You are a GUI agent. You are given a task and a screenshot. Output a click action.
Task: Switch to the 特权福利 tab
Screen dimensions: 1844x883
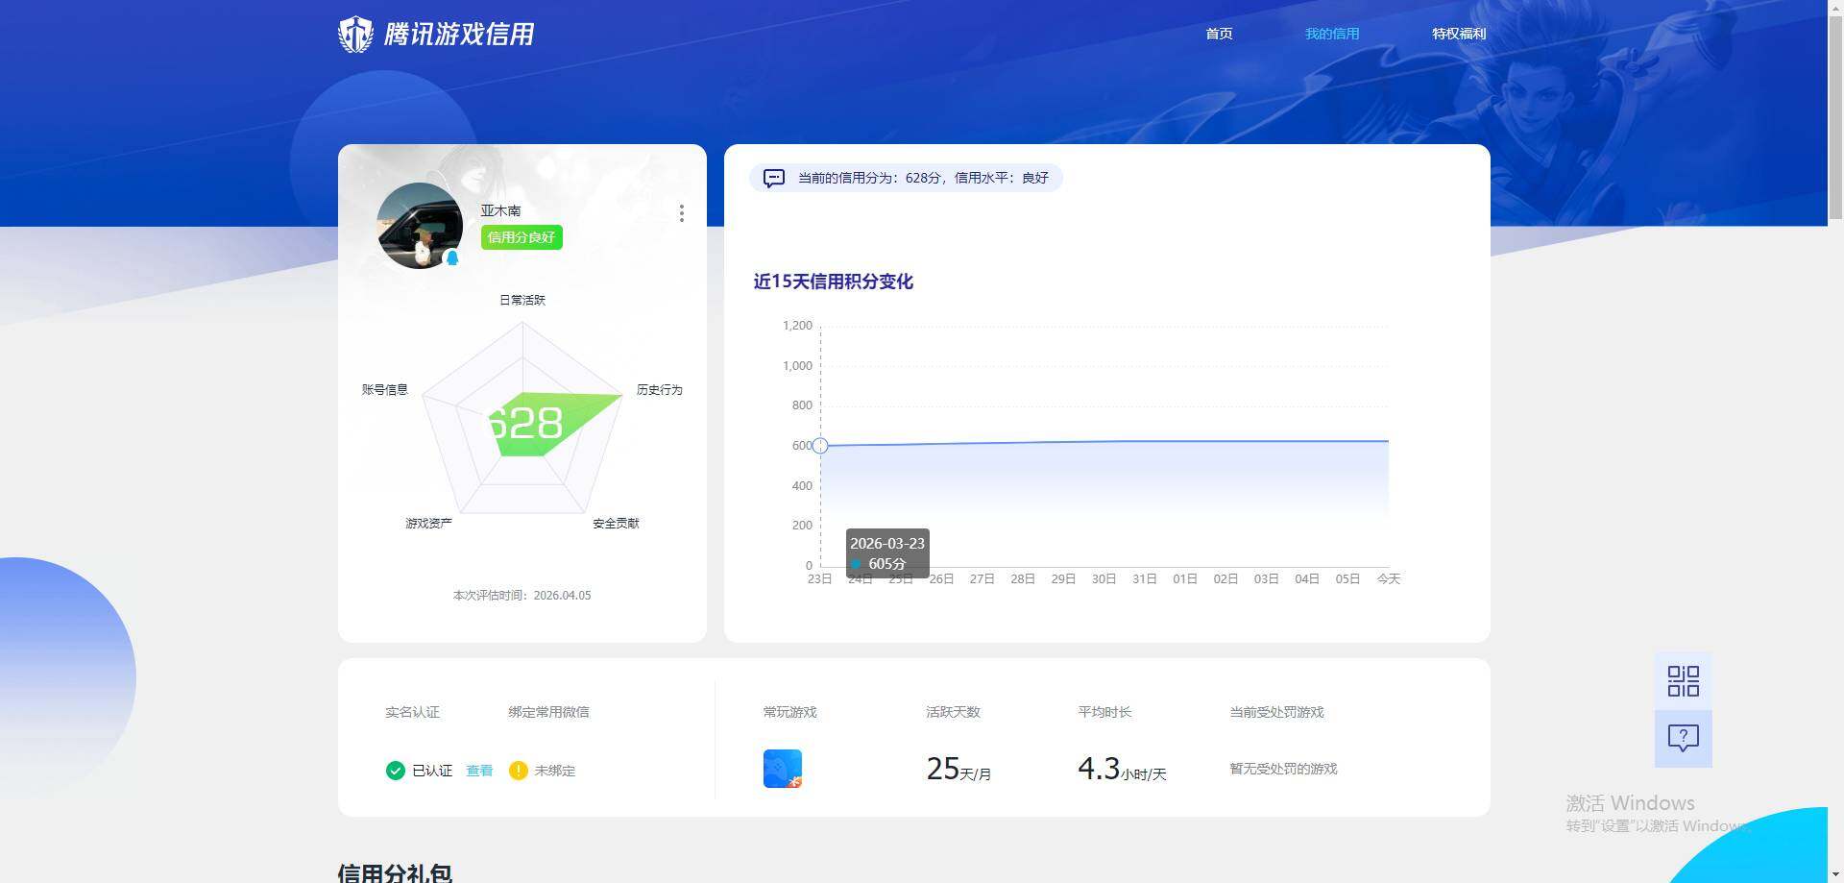point(1458,33)
